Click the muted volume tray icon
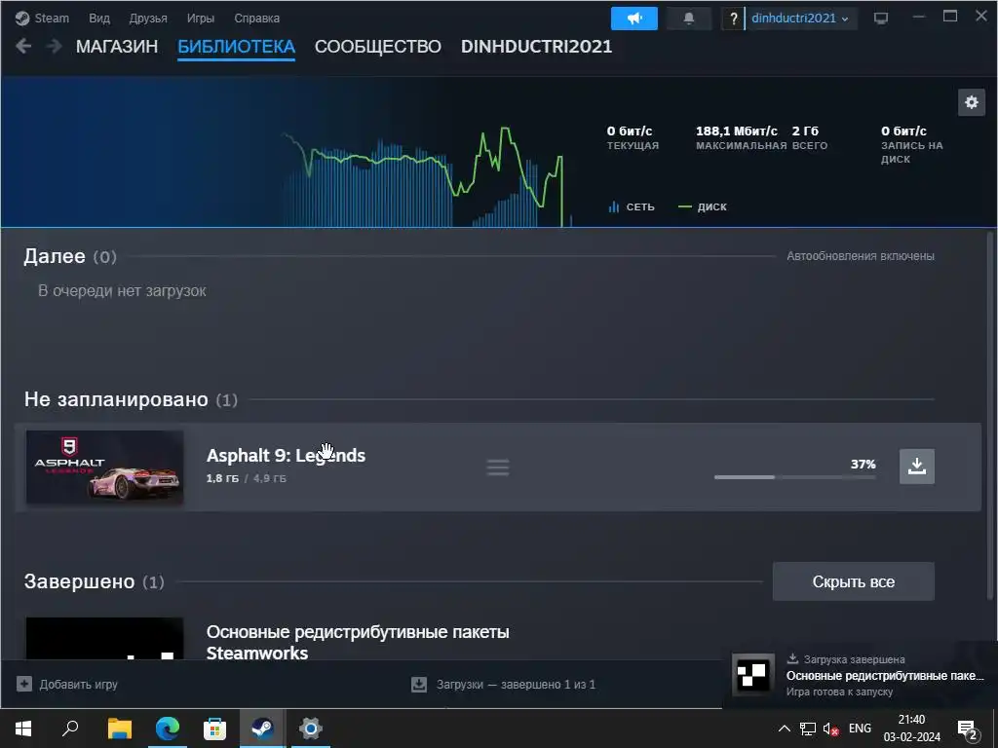Screen dimensions: 998x748 coord(830,729)
